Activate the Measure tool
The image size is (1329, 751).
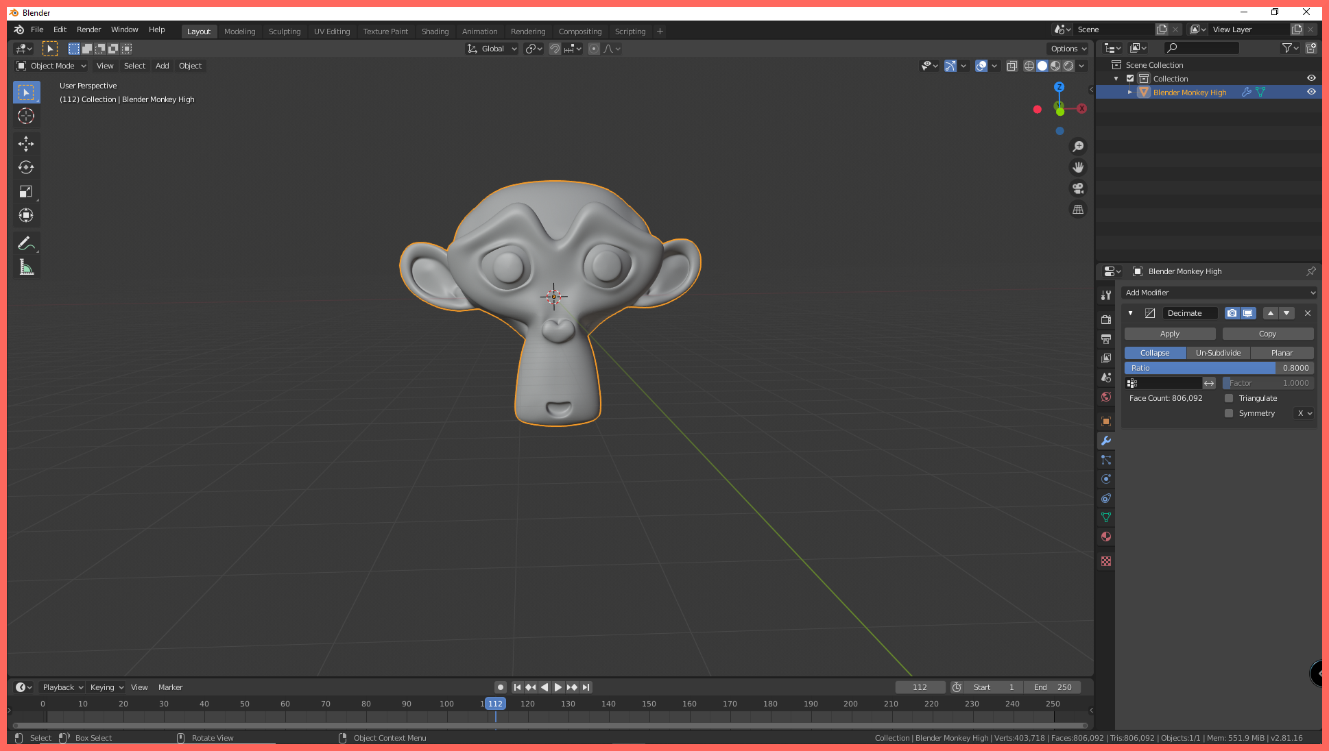(x=26, y=267)
